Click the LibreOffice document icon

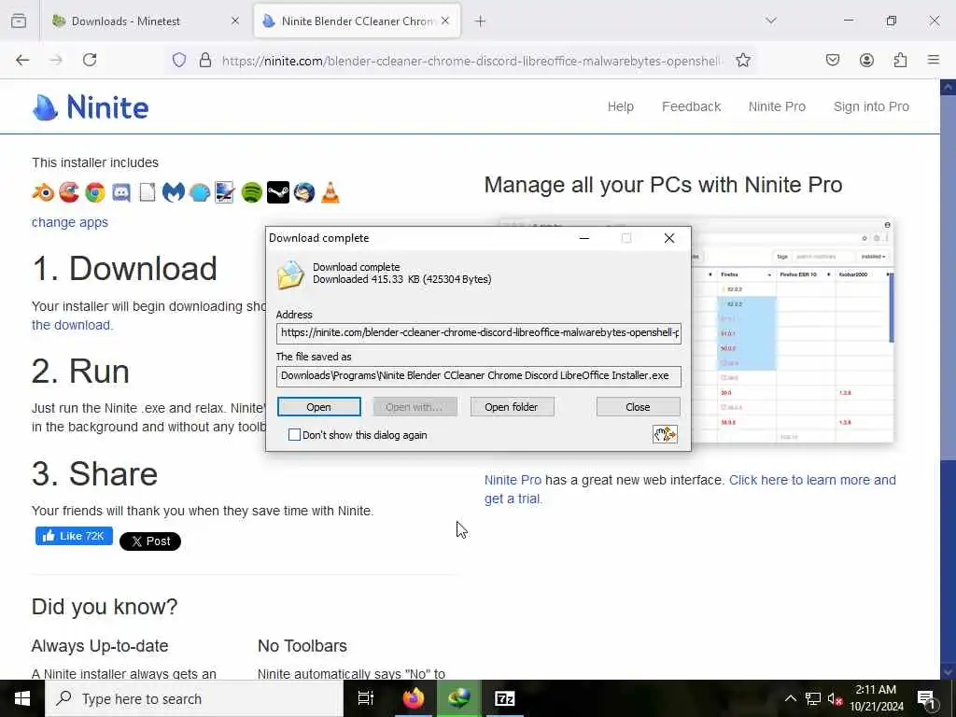pos(148,192)
